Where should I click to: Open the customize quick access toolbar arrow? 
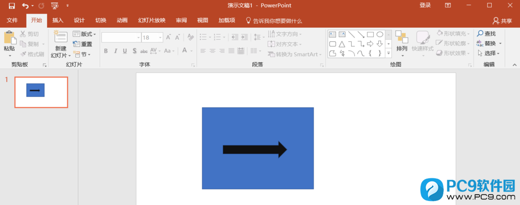tap(67, 6)
